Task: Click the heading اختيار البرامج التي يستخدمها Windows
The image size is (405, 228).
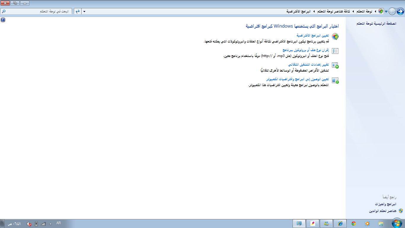Action: (292, 26)
